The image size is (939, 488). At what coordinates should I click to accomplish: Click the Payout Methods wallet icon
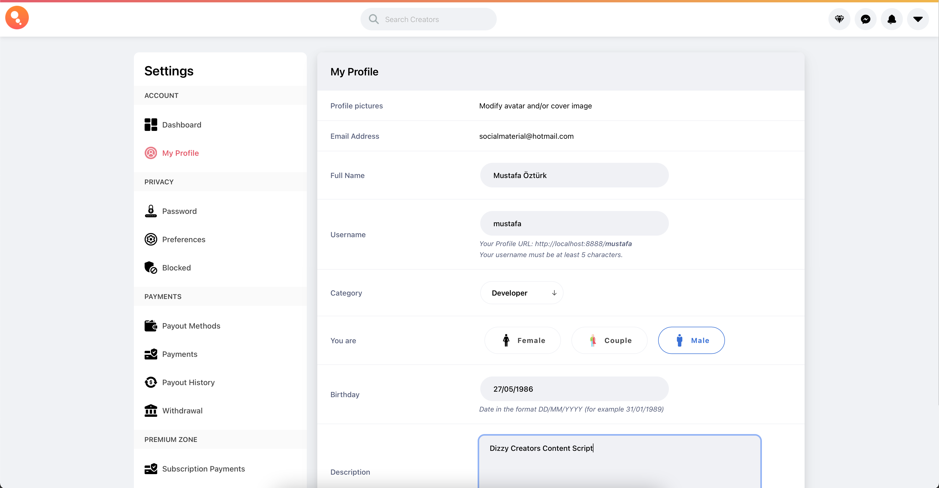pyautogui.click(x=151, y=326)
